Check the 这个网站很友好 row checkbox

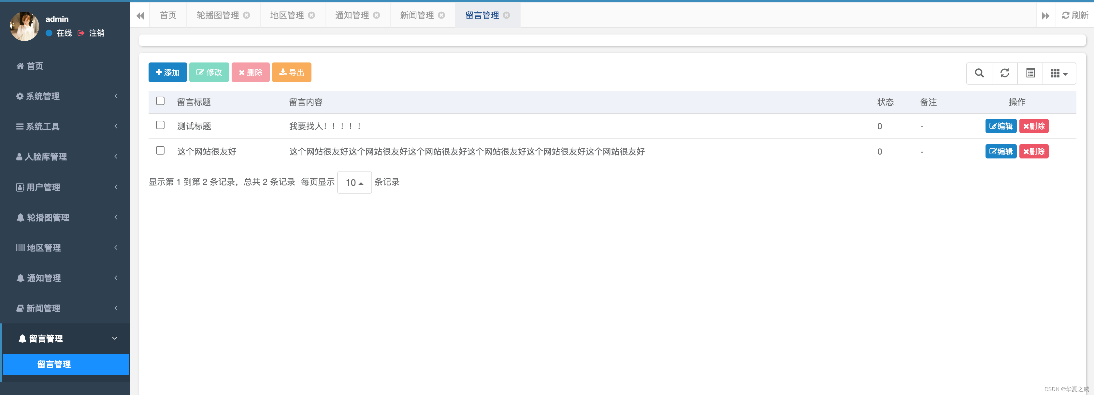point(160,151)
